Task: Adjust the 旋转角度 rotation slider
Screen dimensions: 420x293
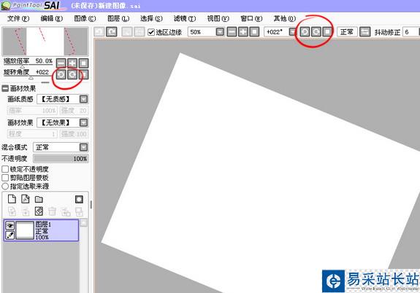Action: 31,78
